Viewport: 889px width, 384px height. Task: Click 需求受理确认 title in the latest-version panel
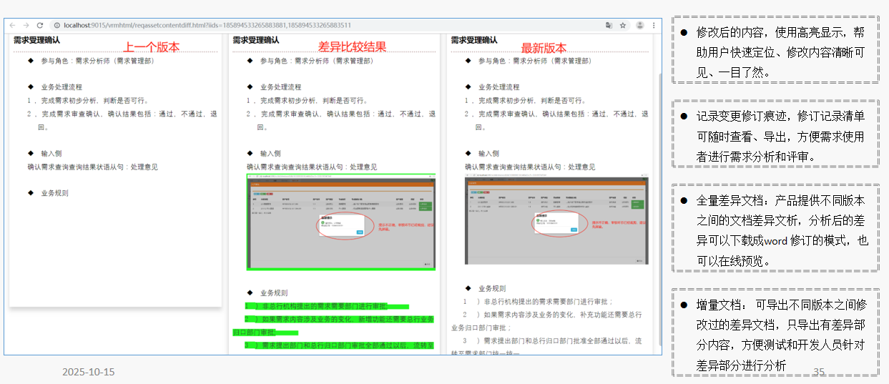473,40
